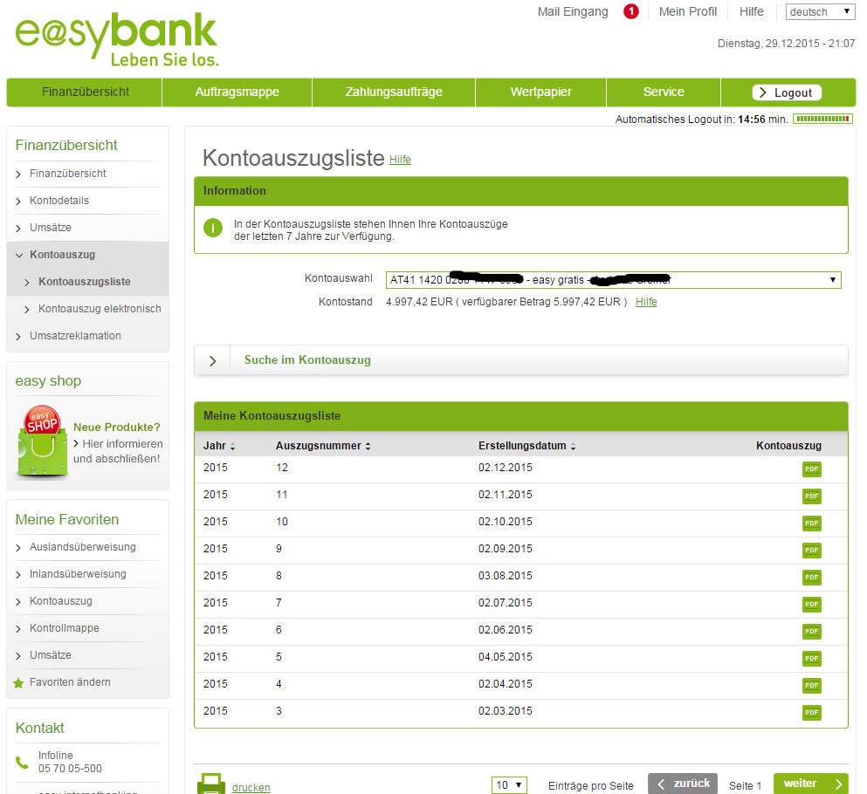This screenshot has width=867, height=794.
Task: Open PDF of statement dated 02.07.2015
Action: [811, 605]
